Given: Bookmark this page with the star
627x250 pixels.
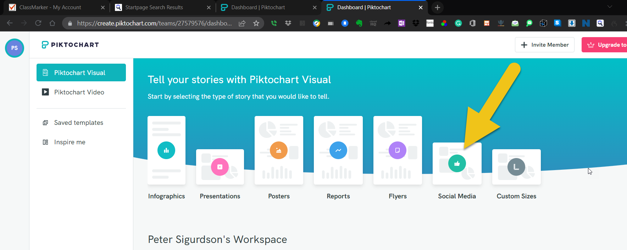Looking at the screenshot, I should pos(256,23).
